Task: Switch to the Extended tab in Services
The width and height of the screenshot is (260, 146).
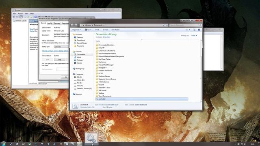Action: pos(33,84)
